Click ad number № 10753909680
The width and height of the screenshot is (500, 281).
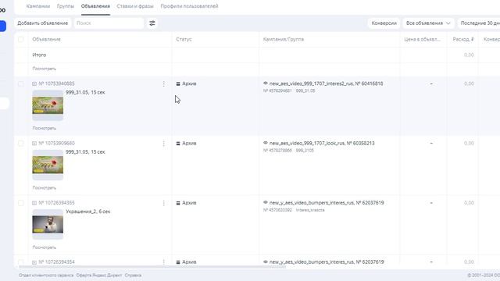(x=56, y=144)
